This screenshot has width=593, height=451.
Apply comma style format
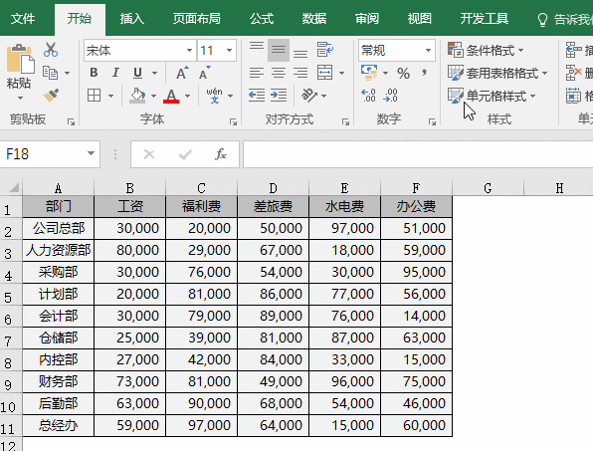tap(425, 73)
